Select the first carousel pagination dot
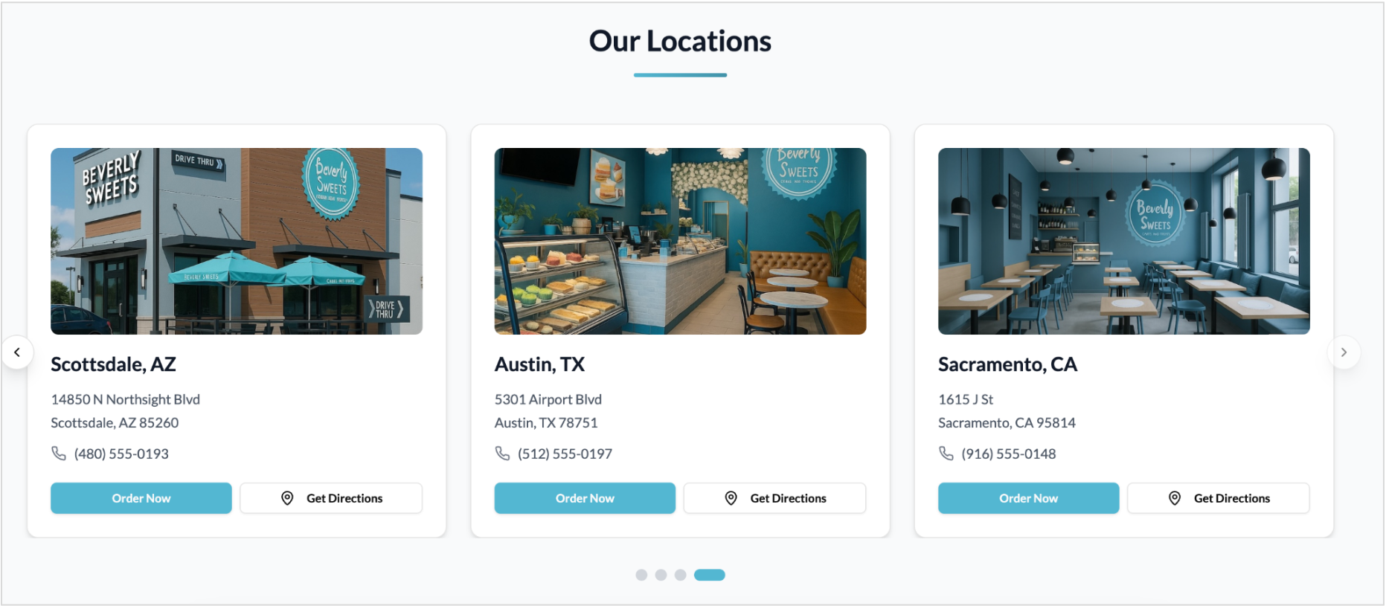This screenshot has height=606, width=1386. click(641, 575)
